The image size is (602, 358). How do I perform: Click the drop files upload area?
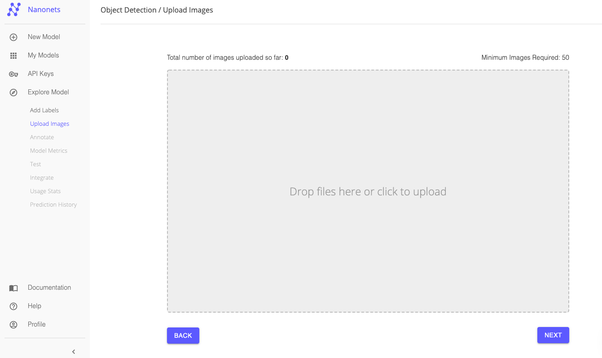tap(368, 191)
